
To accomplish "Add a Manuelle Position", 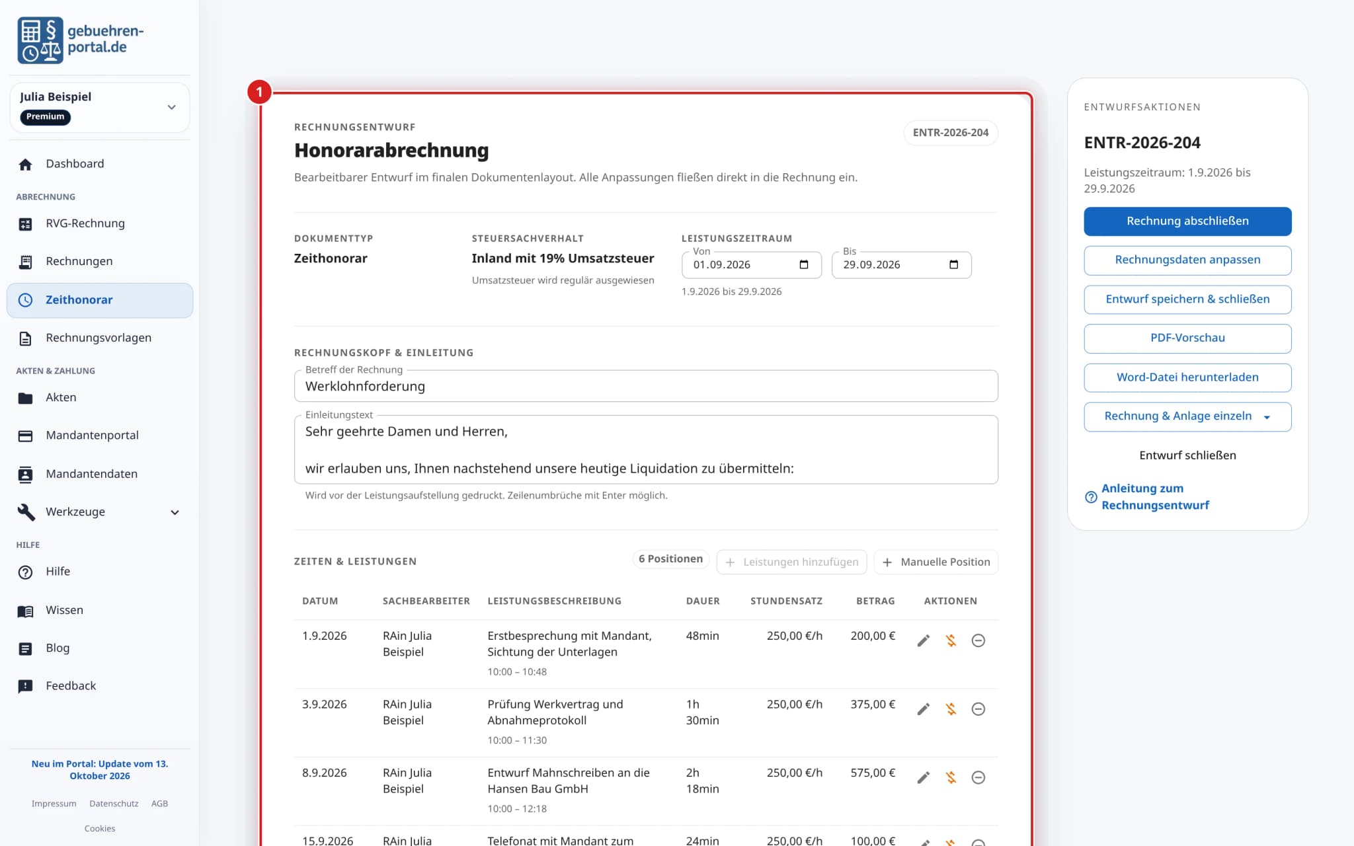I will point(936,562).
